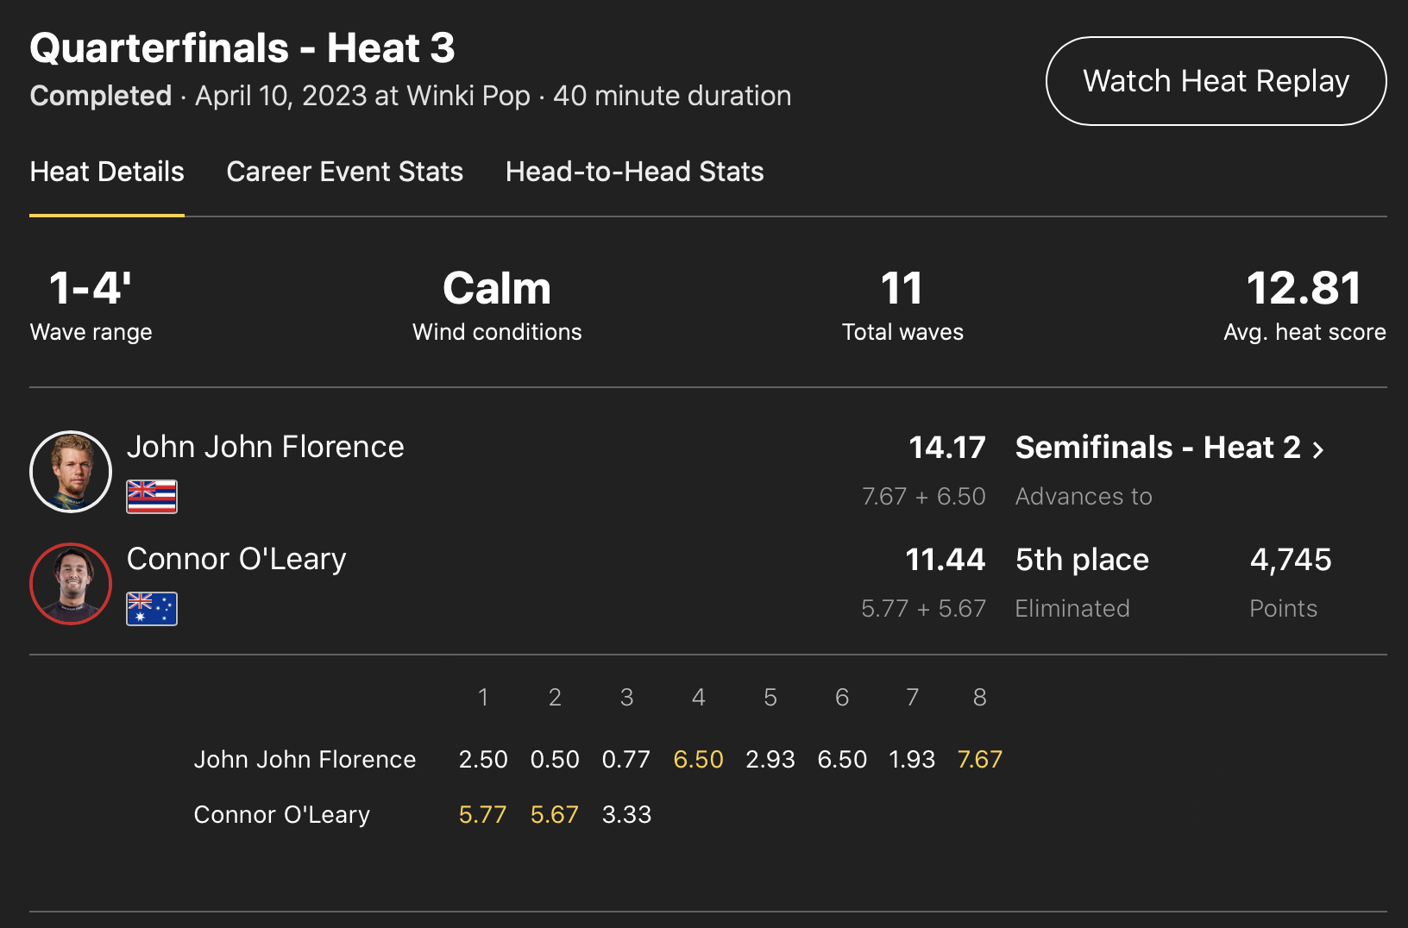Open the Semifinals - Heat 2 link
The height and width of the screenshot is (928, 1408).
coord(1157,448)
